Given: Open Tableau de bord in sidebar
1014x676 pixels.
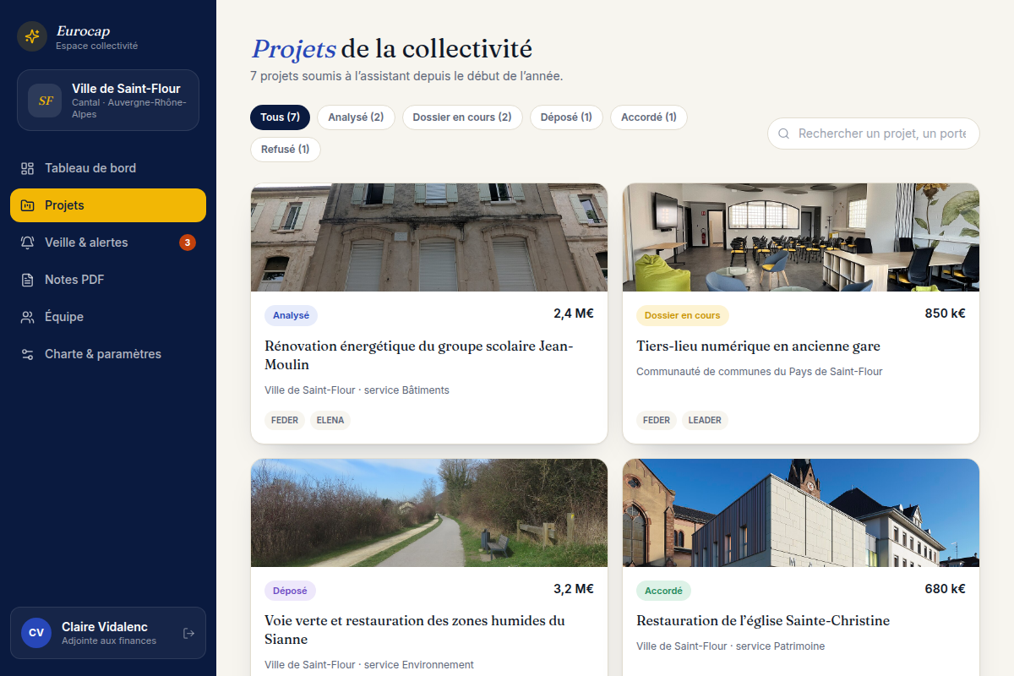Looking at the screenshot, I should 108,168.
